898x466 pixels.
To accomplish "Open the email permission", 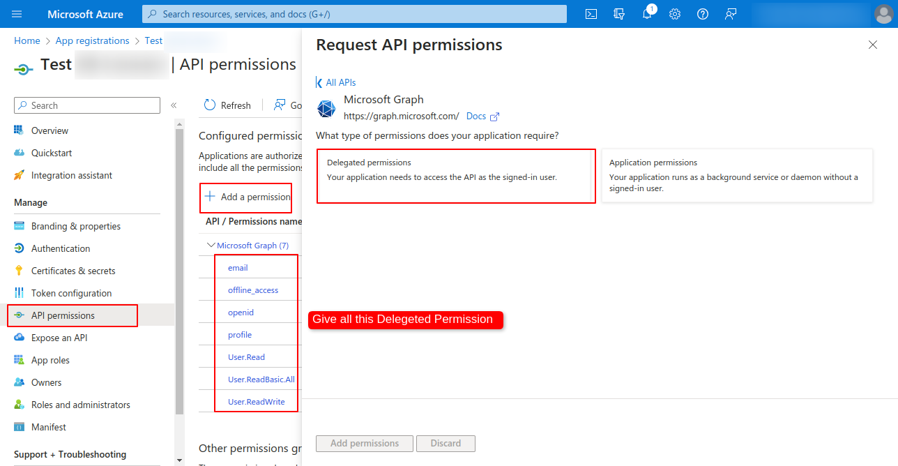I will (238, 268).
